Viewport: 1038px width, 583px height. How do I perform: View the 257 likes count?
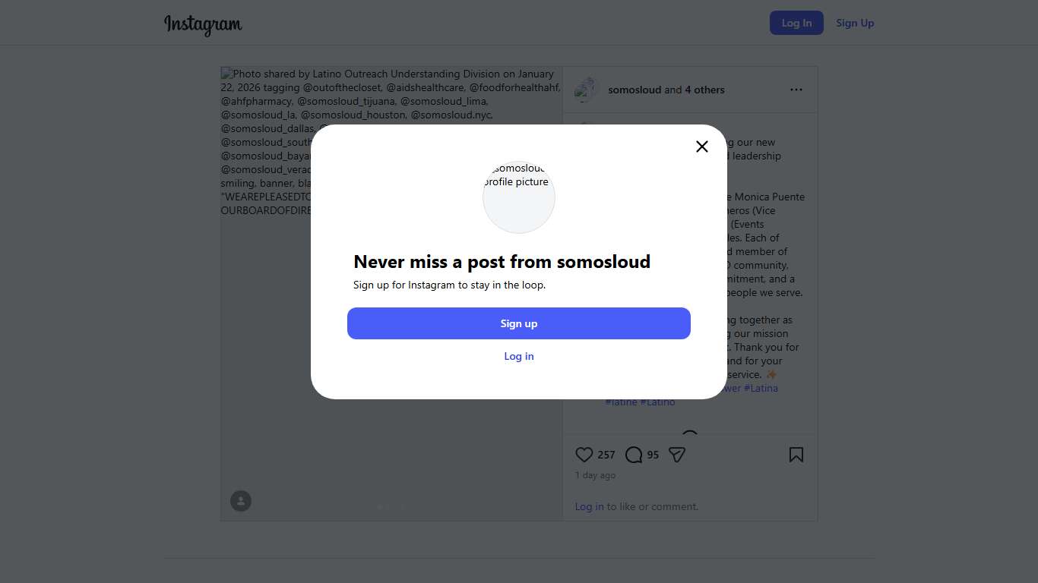(x=606, y=455)
